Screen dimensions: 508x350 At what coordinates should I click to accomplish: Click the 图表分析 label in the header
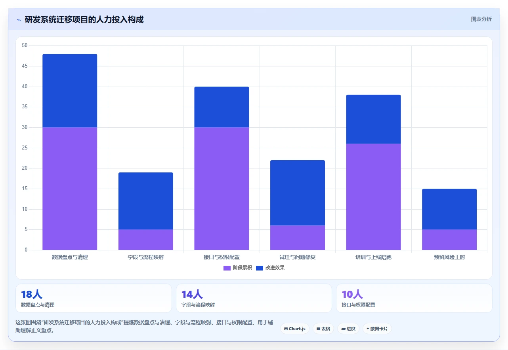click(481, 19)
